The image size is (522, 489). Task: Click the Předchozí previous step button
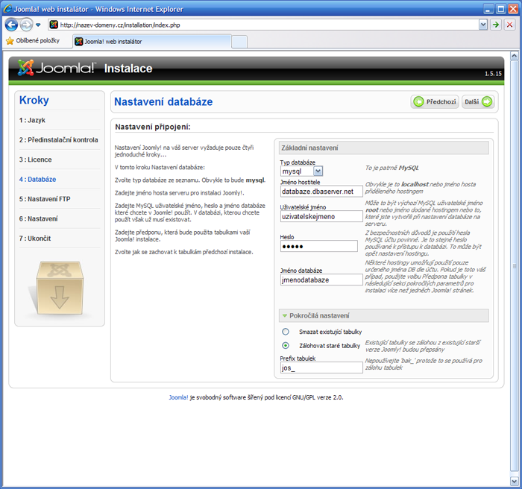tap(434, 102)
